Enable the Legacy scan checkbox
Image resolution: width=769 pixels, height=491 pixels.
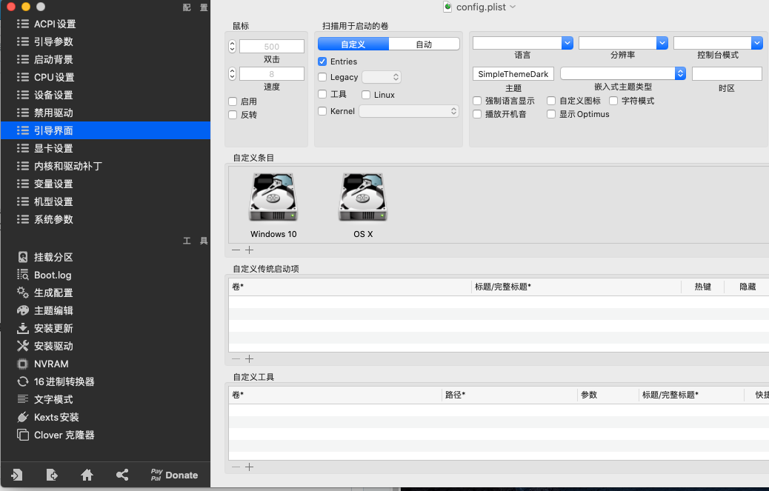[x=322, y=77]
